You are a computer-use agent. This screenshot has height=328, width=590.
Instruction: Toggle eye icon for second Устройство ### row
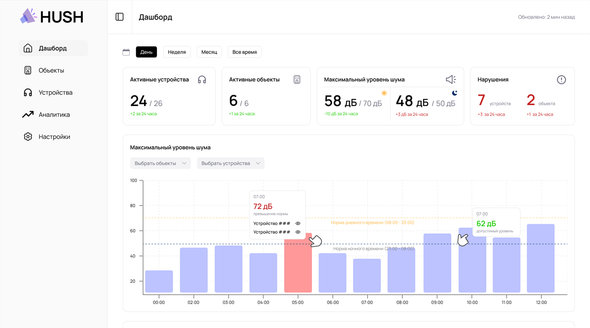(298, 232)
